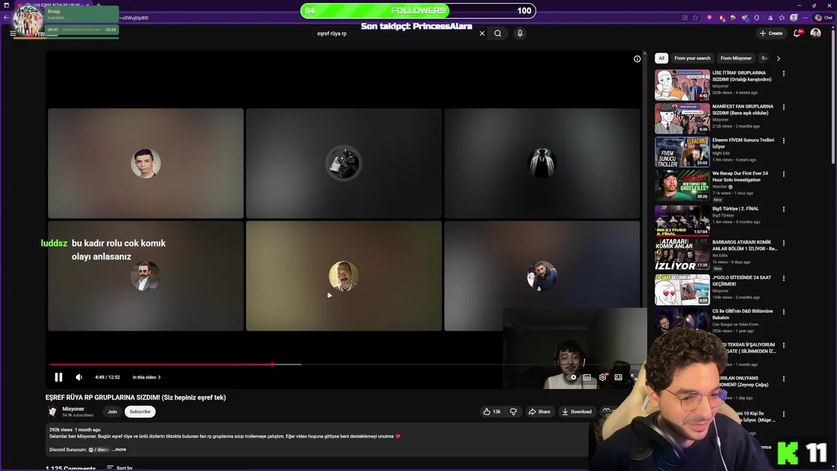Open the split screen icon in the address bar
Screen dimensions: 837x471
click(x=685, y=18)
